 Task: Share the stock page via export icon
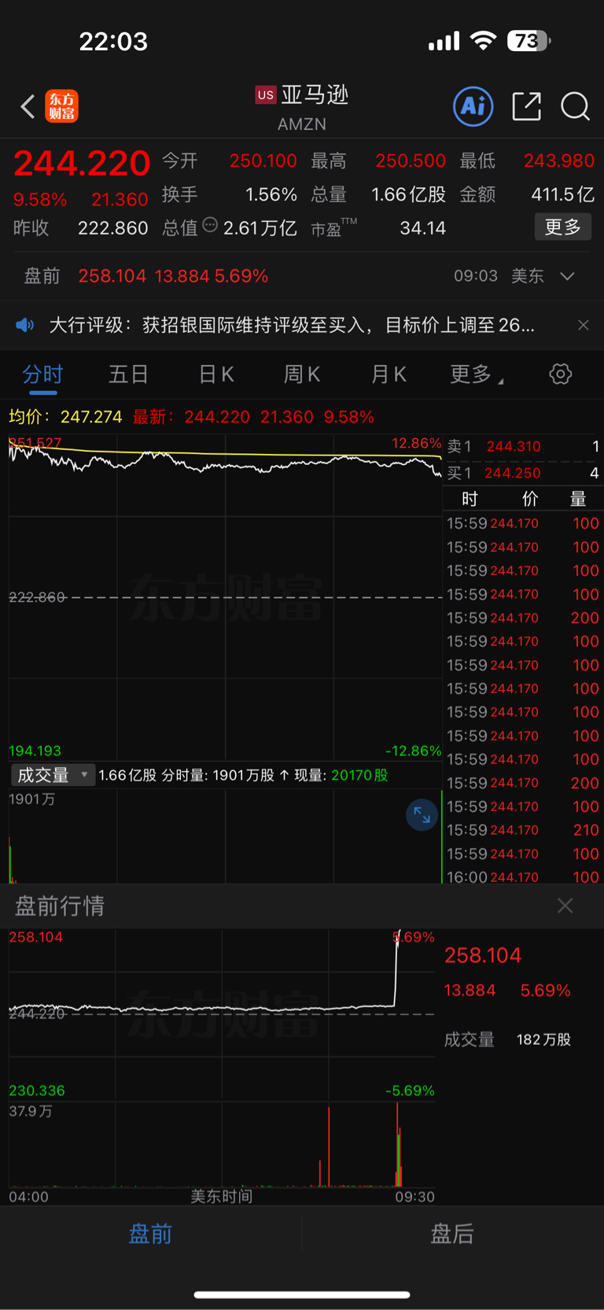526,106
